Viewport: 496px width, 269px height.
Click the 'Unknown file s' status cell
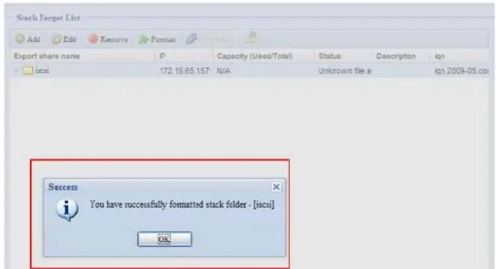click(x=345, y=71)
